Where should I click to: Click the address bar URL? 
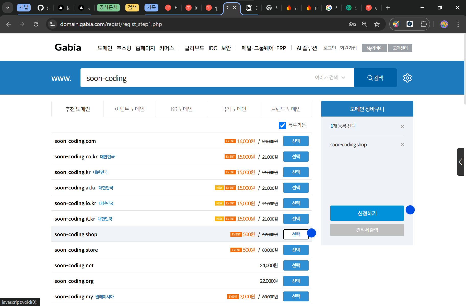click(111, 24)
